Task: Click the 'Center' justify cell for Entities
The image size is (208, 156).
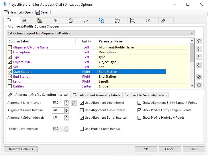Action: point(86,86)
